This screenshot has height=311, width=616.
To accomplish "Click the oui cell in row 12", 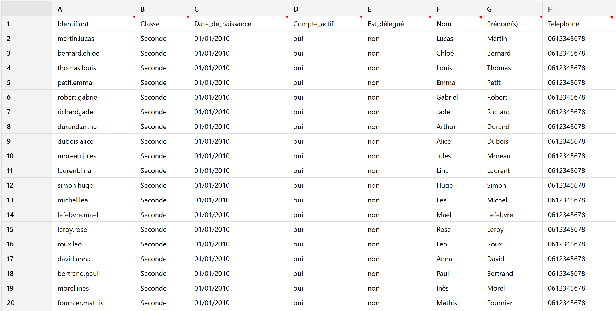I will [325, 185].
